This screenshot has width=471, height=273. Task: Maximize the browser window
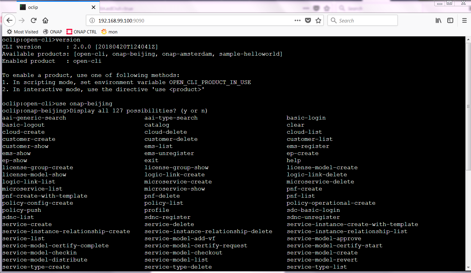(x=449, y=3)
